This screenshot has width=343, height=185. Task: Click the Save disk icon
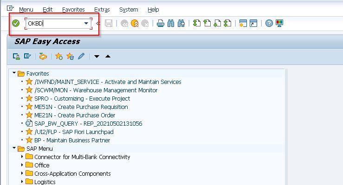109,23
